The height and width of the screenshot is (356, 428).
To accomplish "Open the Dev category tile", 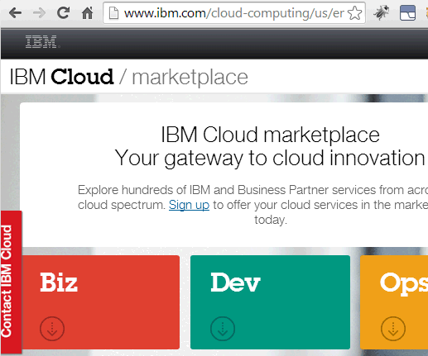I will (x=270, y=302).
